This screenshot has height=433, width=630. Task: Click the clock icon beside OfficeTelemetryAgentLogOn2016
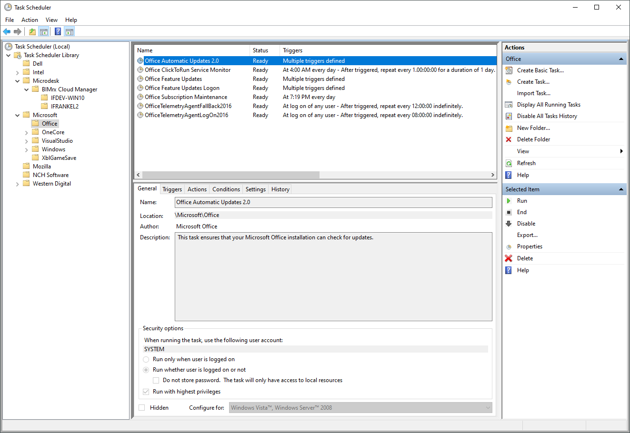tap(140, 115)
